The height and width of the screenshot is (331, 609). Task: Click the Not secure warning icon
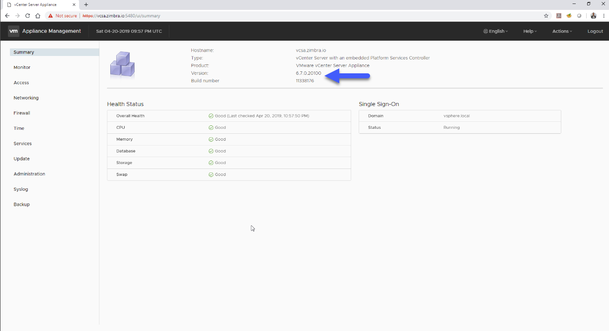51,16
